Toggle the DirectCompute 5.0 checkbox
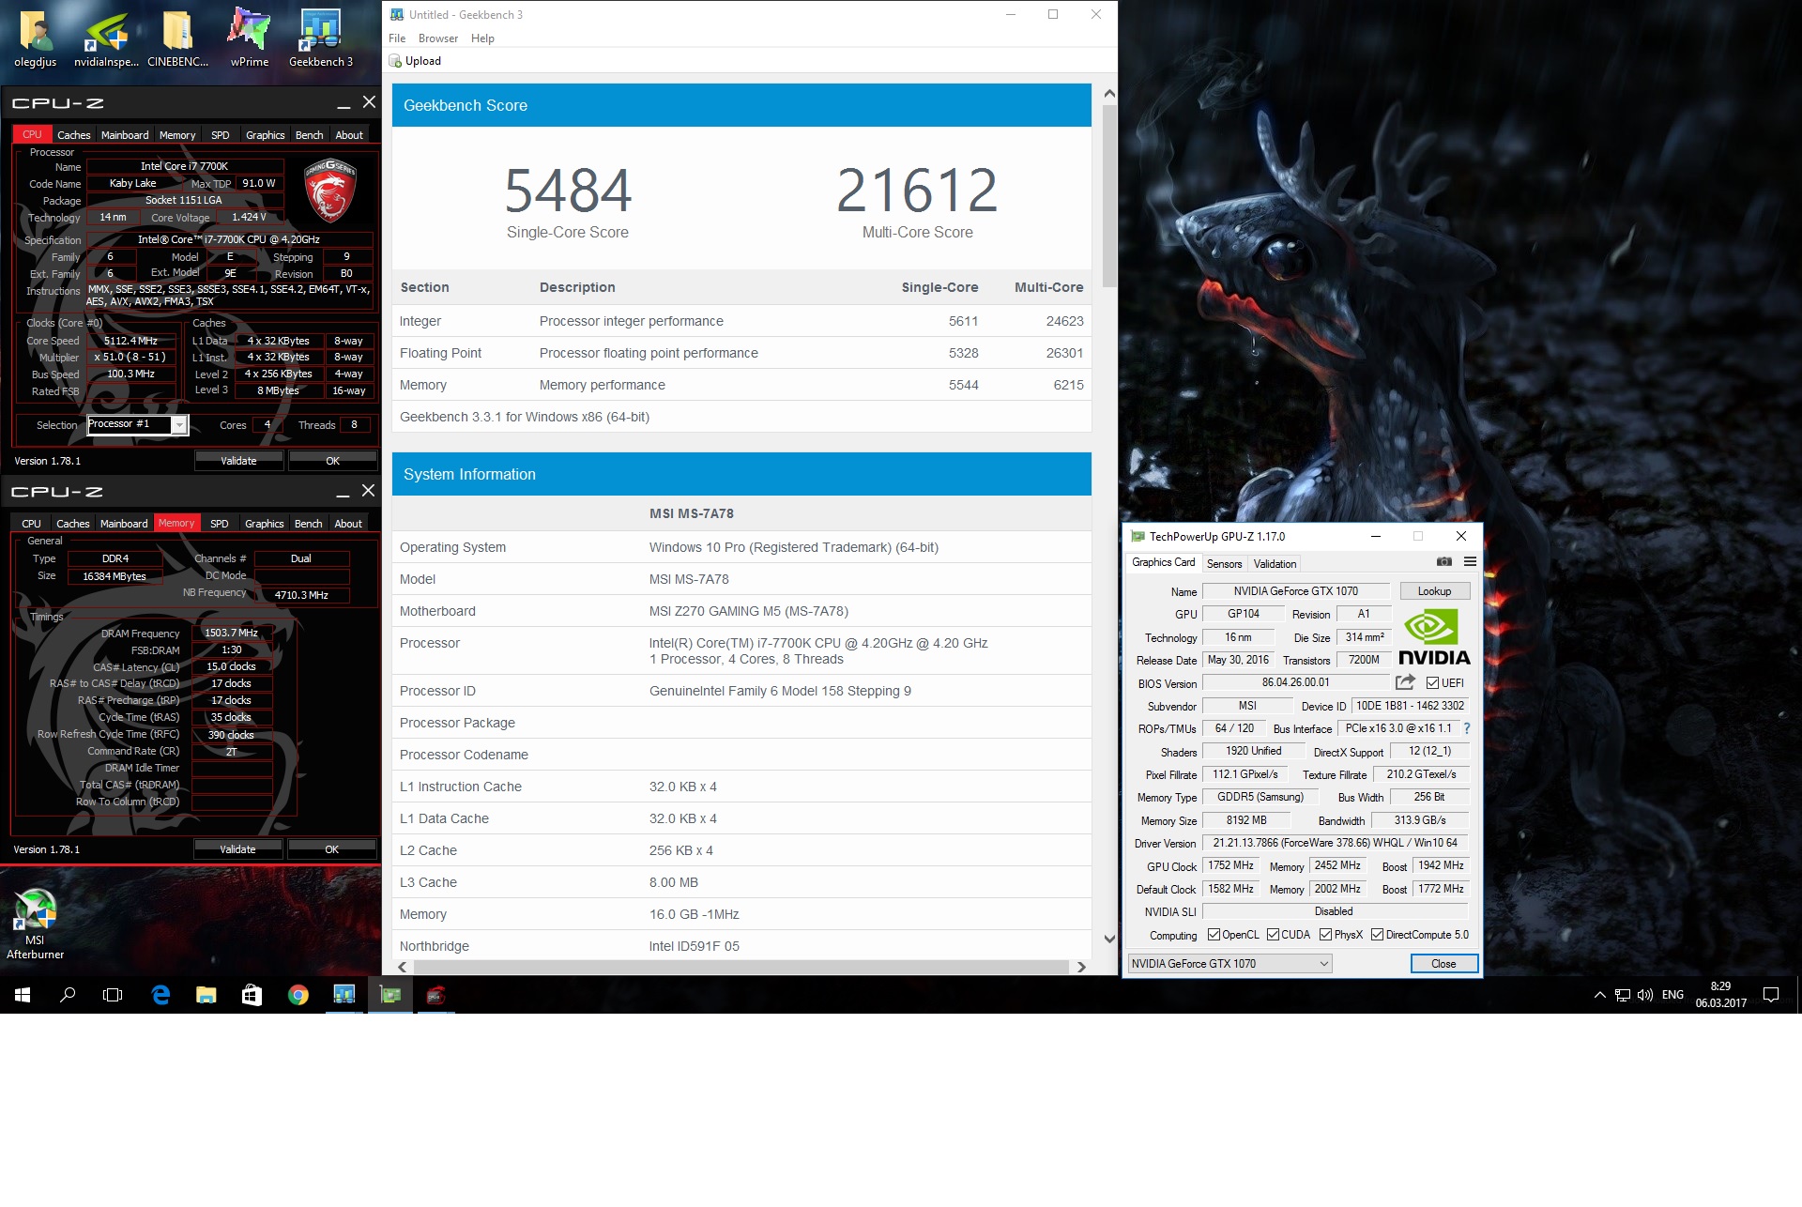This screenshot has height=1207, width=1802. tap(1377, 935)
